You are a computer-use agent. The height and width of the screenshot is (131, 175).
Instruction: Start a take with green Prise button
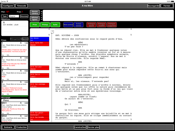(35, 25)
